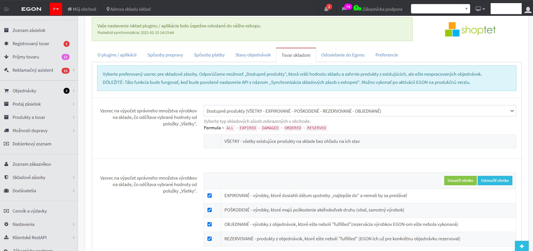The image size is (533, 251).
Task: Open notifications bell icon
Action: click(x=326, y=9)
